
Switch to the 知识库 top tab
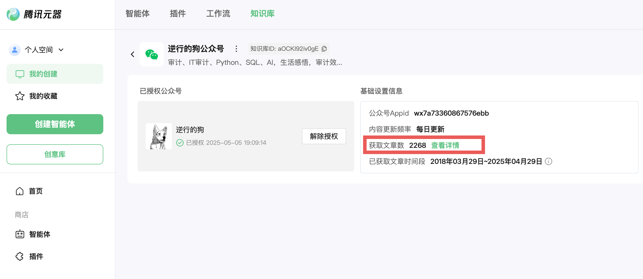click(x=263, y=14)
